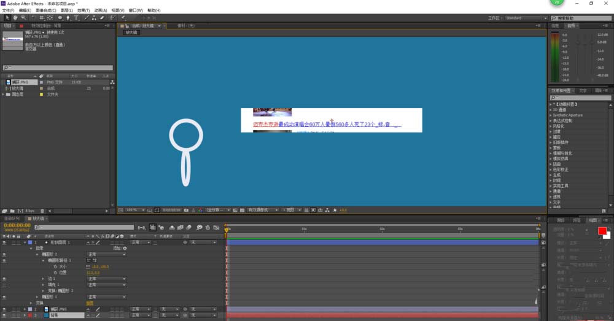Click the Draft 3D icon in timeline
This screenshot has width=614, height=321.
[x=161, y=228]
